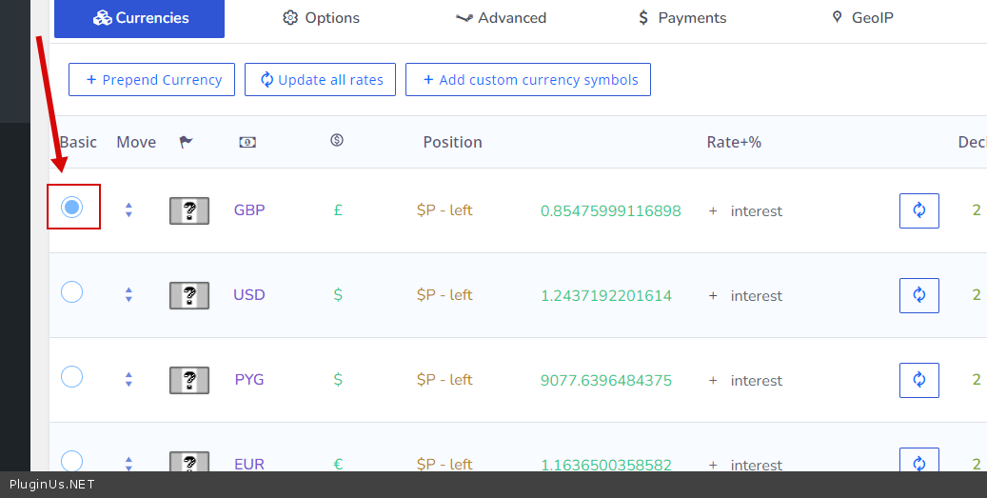Click the GBP flag placeholder image
Screen dimensions: 987x498
click(x=189, y=210)
